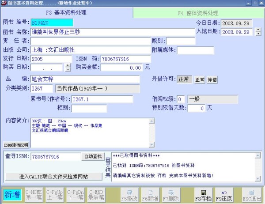The width and height of the screenshot is (265, 204).
Task: Click the 丛编 field 笔会文粹
Action: (x=85, y=79)
